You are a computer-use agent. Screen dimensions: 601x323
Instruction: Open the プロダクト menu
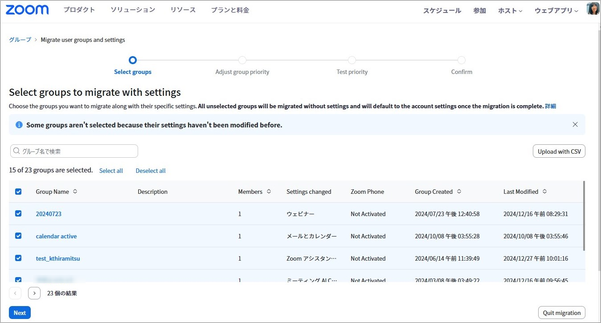pos(79,10)
